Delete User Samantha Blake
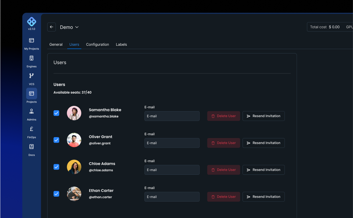Viewport: 353px width, 218px height. pyautogui.click(x=223, y=116)
